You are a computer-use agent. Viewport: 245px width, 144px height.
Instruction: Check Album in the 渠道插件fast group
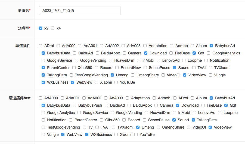coord(192,98)
